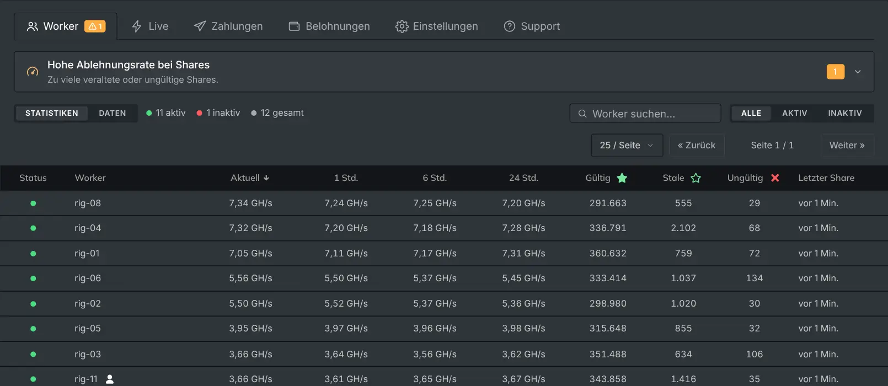Click rig-03 invalid count 106

click(x=755, y=355)
